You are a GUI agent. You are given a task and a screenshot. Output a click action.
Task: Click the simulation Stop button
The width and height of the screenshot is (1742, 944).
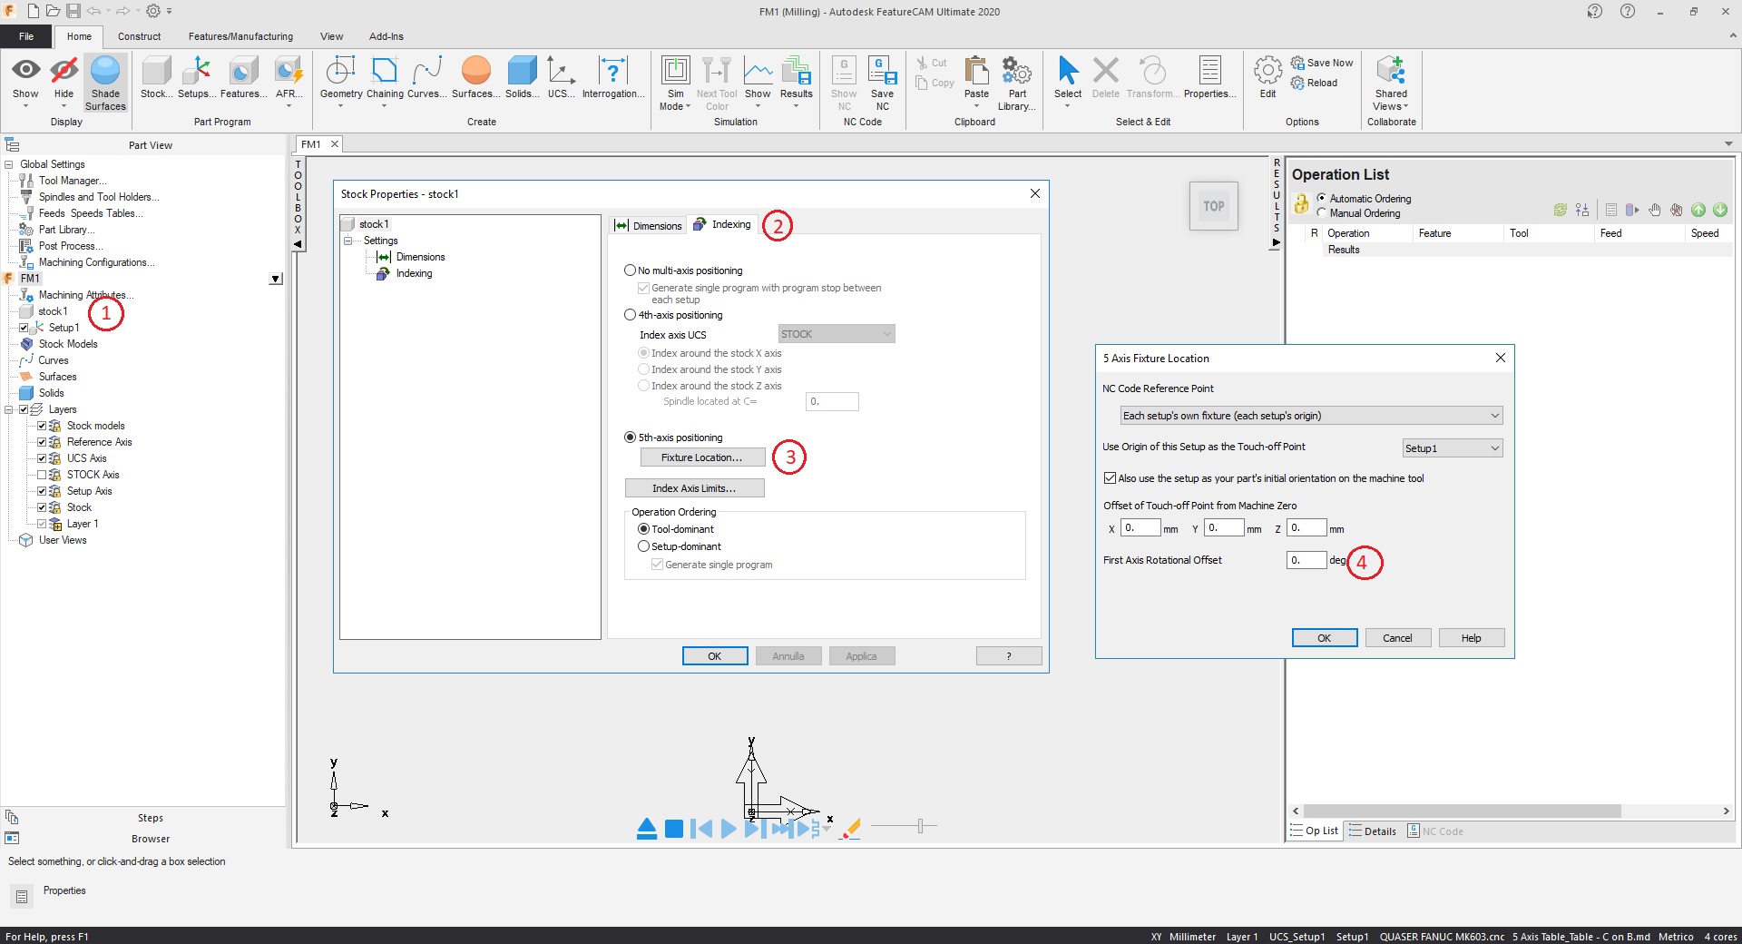click(x=674, y=828)
